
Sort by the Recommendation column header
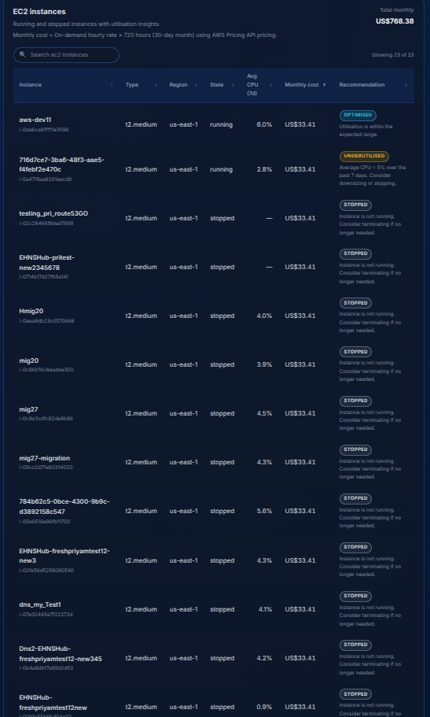(x=362, y=85)
